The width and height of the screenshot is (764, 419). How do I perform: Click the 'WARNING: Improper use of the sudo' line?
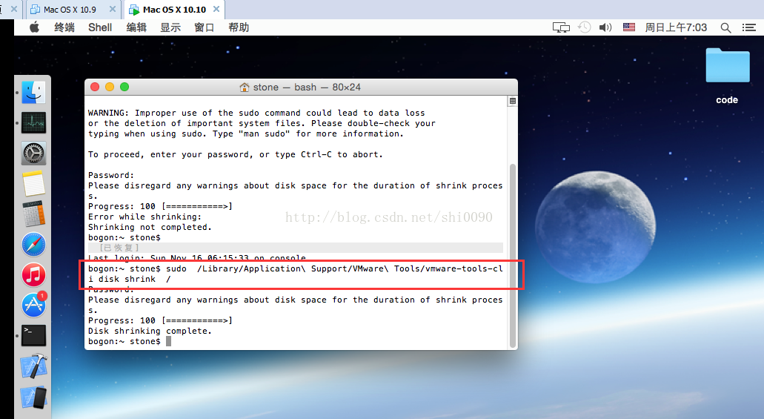256,113
